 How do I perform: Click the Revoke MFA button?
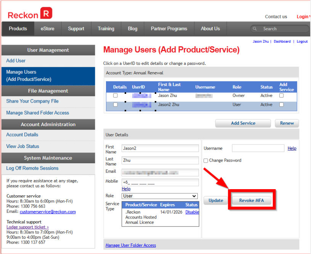[x=252, y=201]
